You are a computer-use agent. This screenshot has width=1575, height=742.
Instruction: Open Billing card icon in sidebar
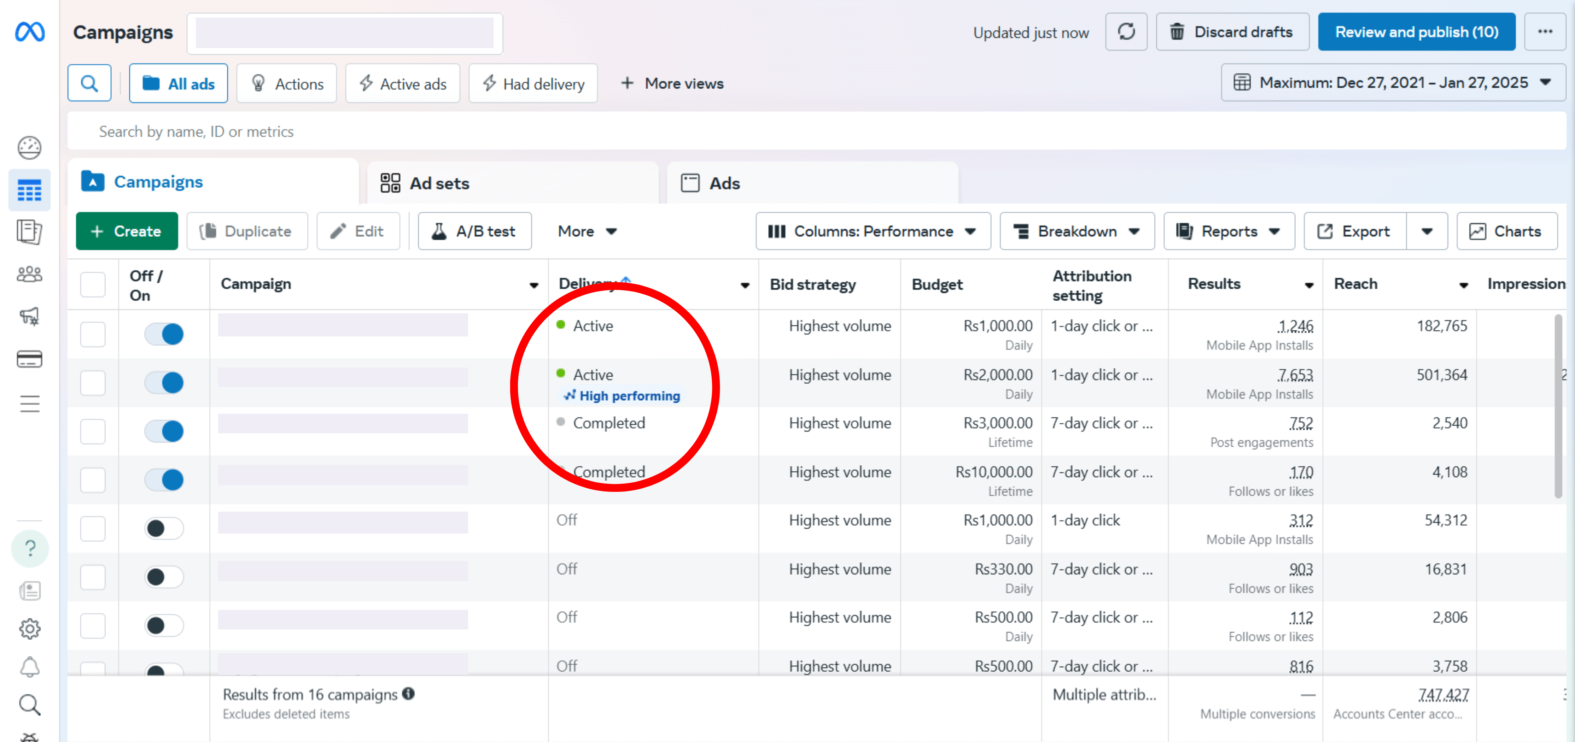click(29, 359)
